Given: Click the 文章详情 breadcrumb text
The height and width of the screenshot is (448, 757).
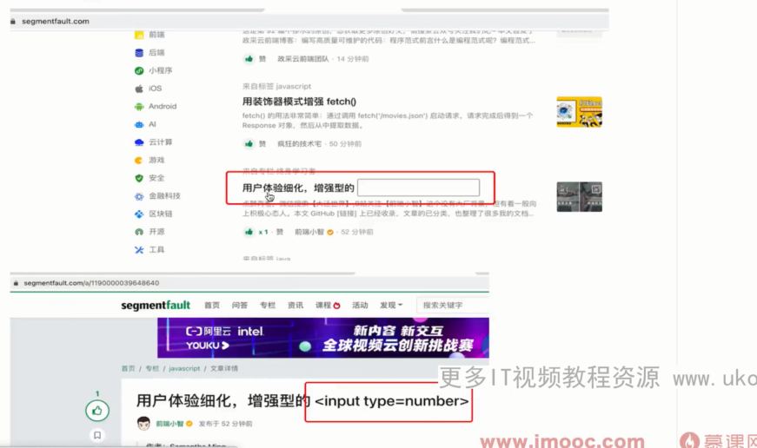Looking at the screenshot, I should coord(224,368).
